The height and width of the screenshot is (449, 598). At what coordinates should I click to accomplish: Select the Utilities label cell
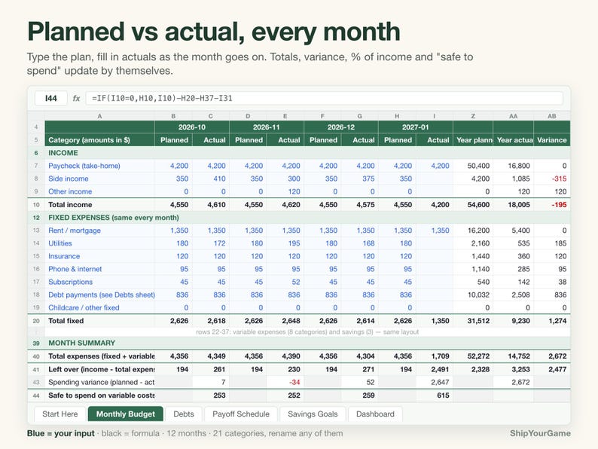click(x=99, y=243)
